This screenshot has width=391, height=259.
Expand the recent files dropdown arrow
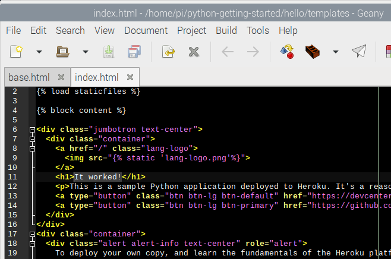pos(85,52)
